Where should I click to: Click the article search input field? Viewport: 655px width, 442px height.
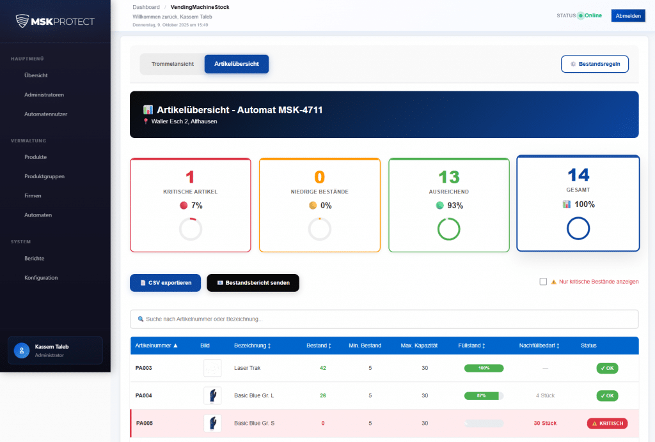point(384,319)
